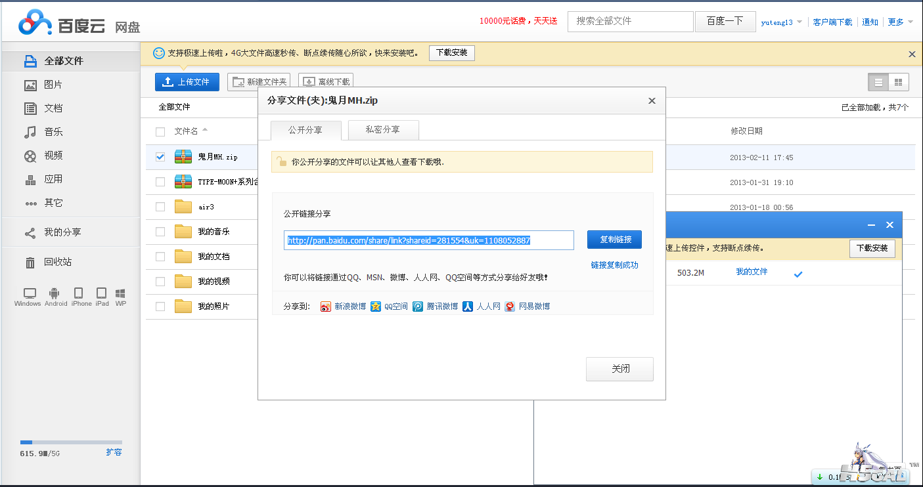Share the link to 新浪微博
This screenshot has height=487, width=923.
343,307
